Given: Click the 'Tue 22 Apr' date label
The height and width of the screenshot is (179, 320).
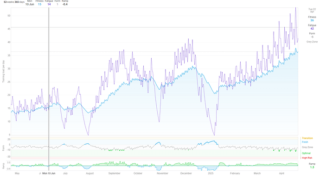Looking at the screenshot, I should [x=312, y=10].
